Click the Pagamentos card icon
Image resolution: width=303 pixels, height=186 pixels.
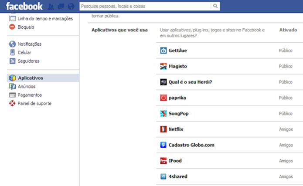click(12, 95)
